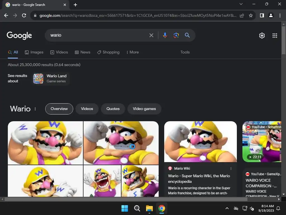Open search Tools
This screenshot has height=215, width=286.
(185, 52)
